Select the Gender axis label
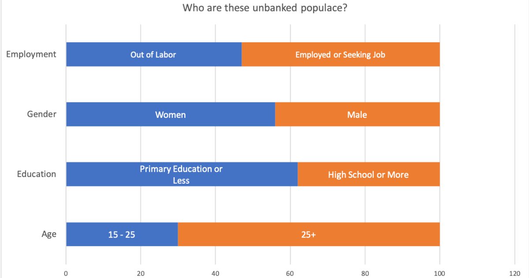529x278 pixels. click(42, 114)
